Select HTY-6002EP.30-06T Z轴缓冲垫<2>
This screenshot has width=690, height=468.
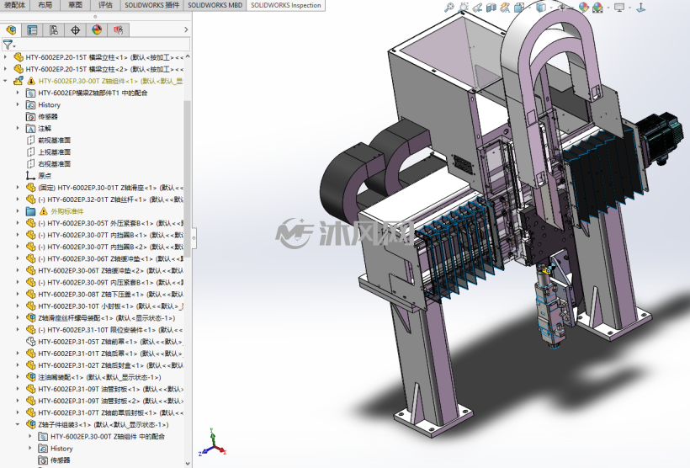click(x=104, y=271)
